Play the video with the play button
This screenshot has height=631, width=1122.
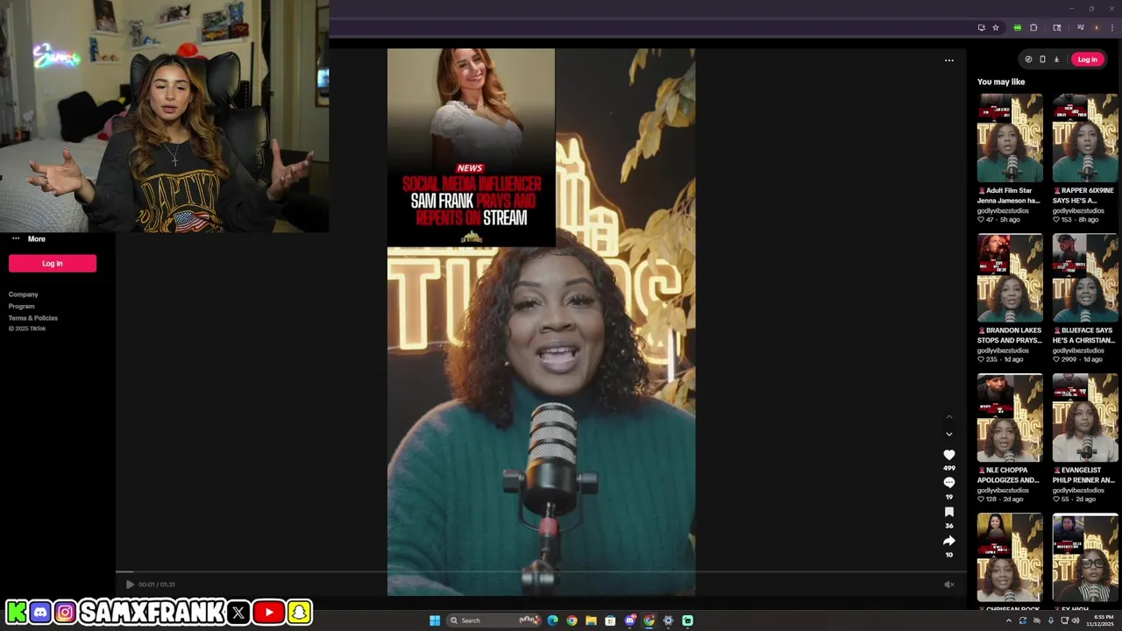[130, 585]
